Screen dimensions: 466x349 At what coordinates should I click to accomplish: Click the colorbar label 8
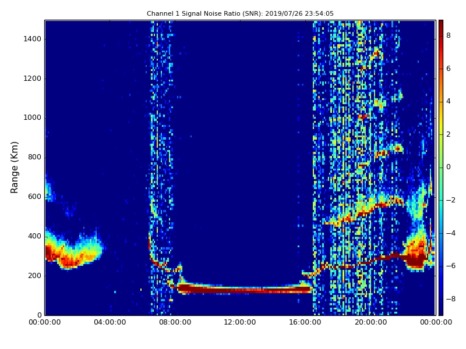coord(449,35)
